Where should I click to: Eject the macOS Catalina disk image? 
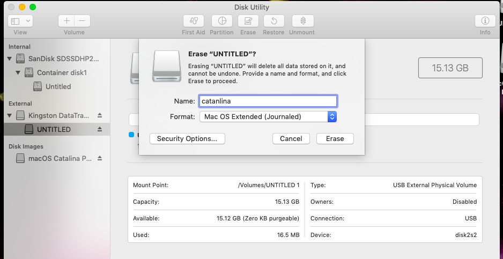click(x=99, y=158)
